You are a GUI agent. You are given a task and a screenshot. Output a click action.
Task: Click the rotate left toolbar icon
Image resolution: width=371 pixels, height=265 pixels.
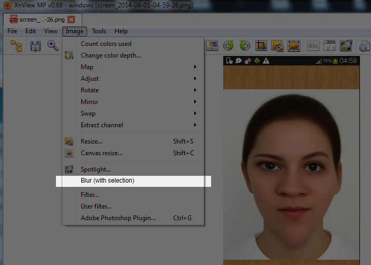click(229, 46)
